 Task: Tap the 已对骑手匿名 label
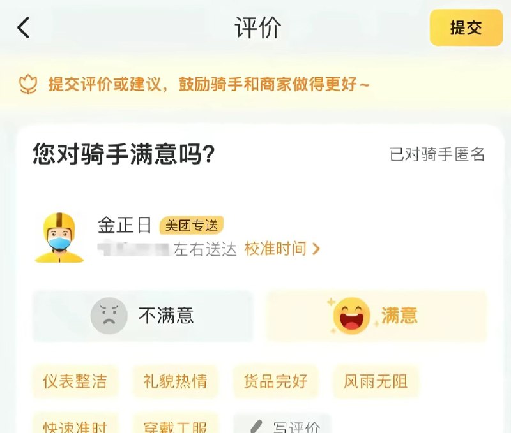[438, 154]
